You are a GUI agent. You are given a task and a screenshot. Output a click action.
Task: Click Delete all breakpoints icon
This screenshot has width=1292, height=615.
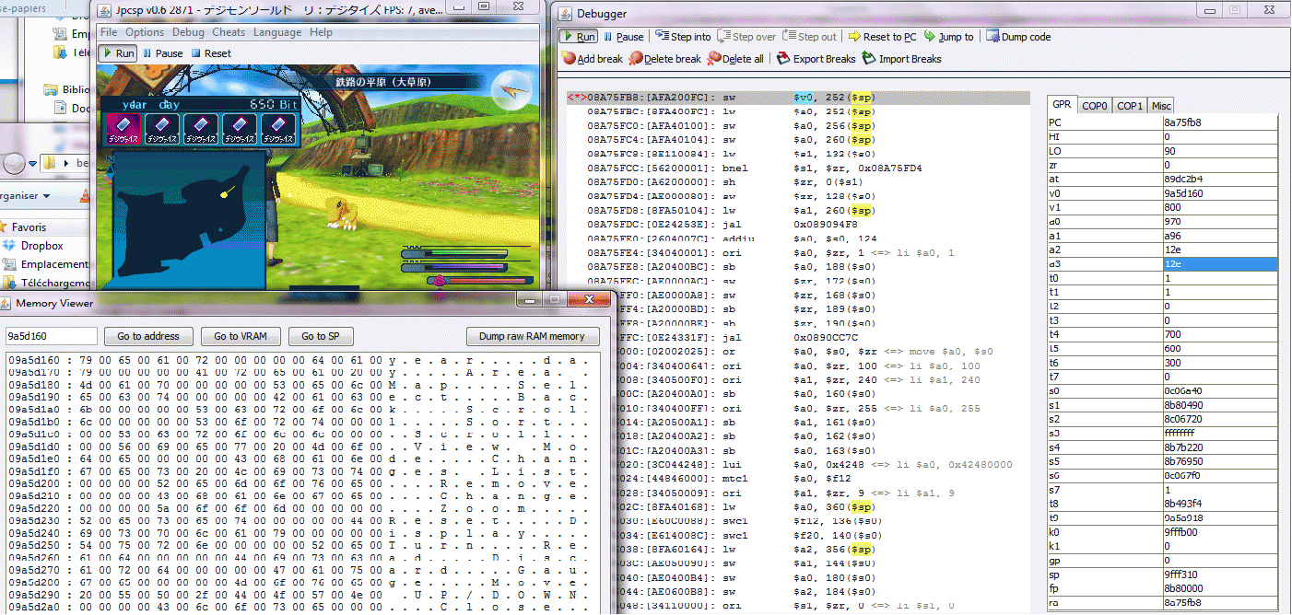tap(714, 58)
